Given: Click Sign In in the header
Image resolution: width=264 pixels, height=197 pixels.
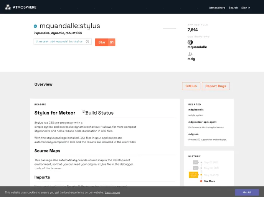Looking at the screenshot, I should coord(246,8).
